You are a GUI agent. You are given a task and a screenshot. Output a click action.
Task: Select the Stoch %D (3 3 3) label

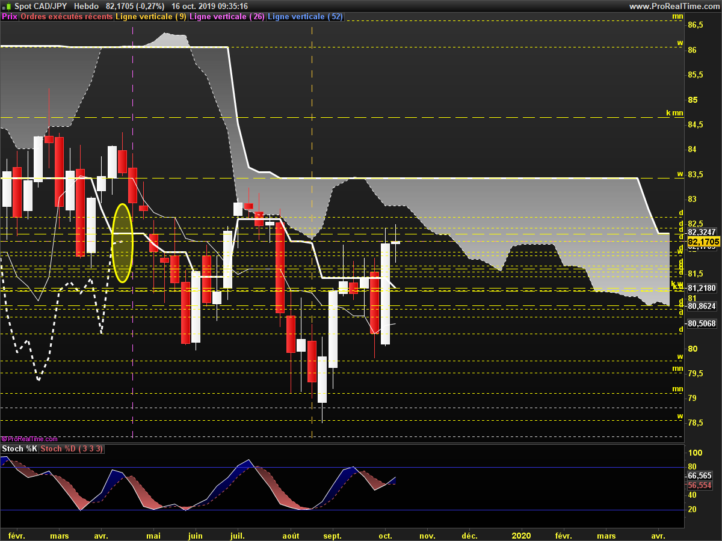72,449
